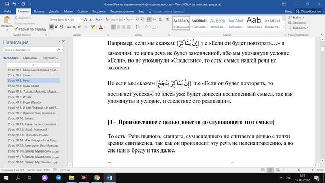Apply red font color A
The height and width of the screenshot is (183, 325).
pos(101,27)
